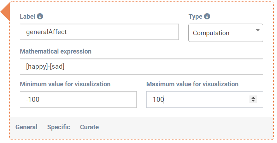Open the Specific tab

59,127
